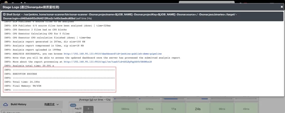
Task: Click the Stage Logs dialog title
Action: 31,7
